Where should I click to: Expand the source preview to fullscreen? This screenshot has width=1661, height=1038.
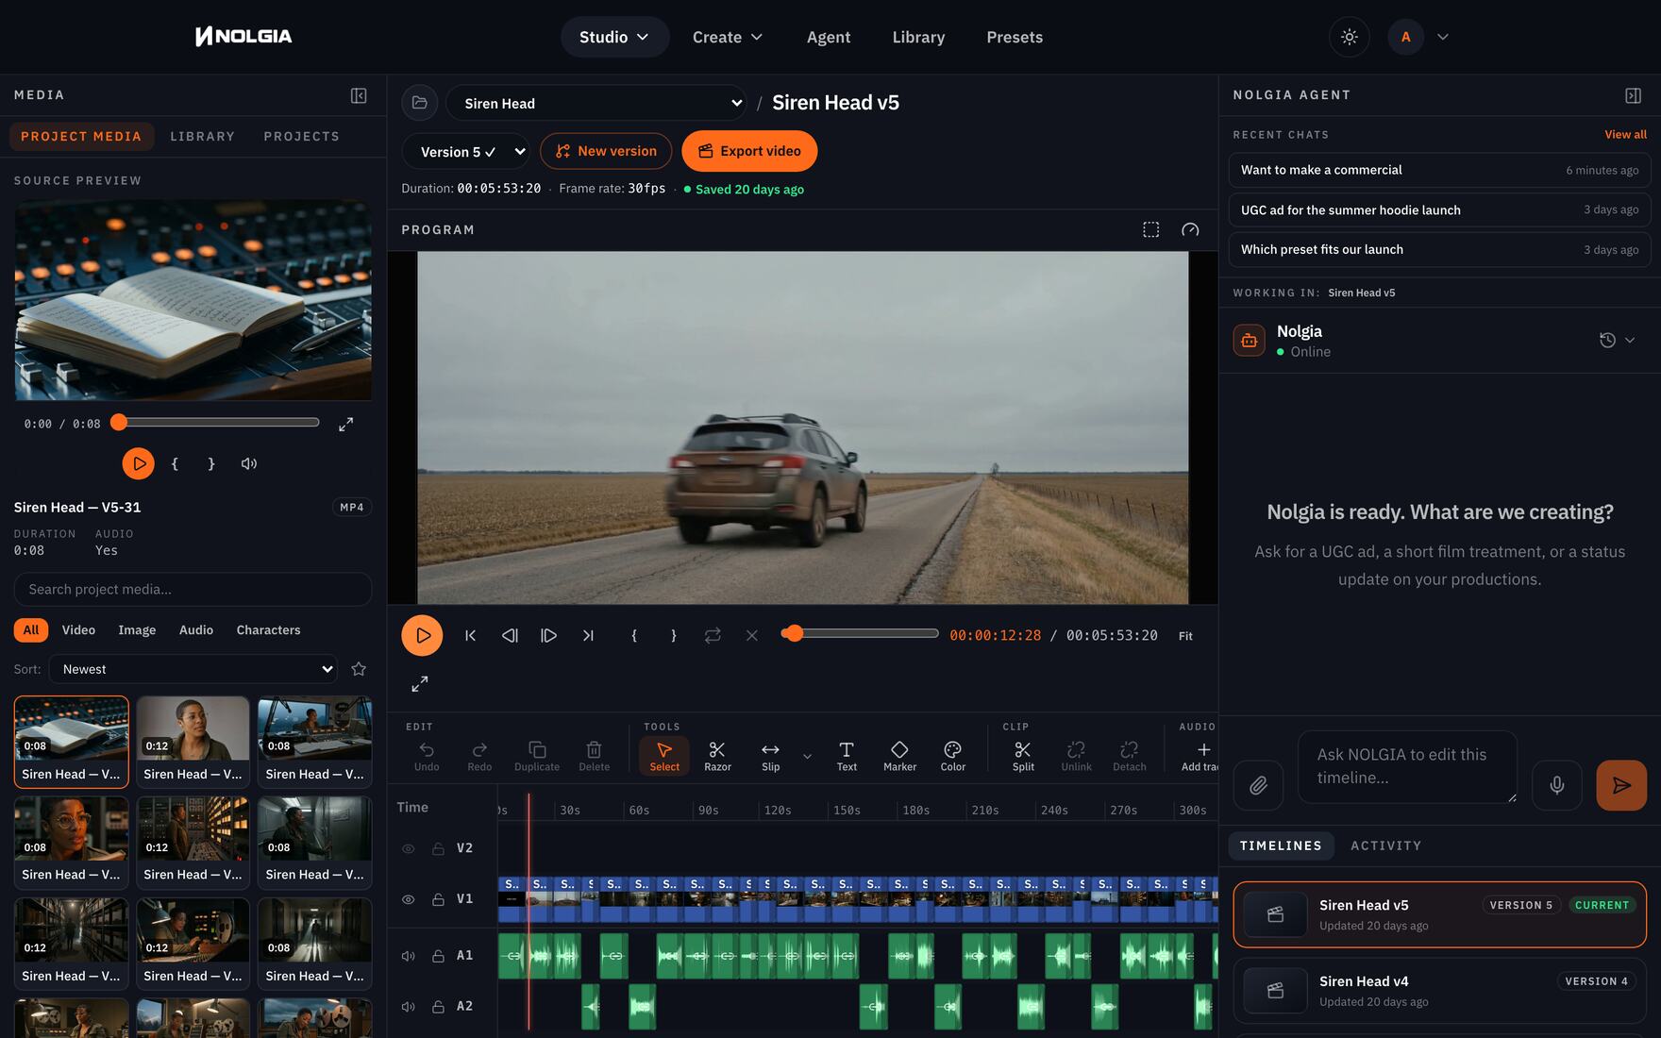point(346,424)
